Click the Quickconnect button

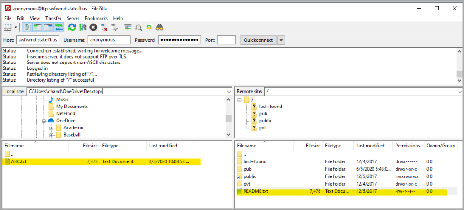tap(258, 40)
